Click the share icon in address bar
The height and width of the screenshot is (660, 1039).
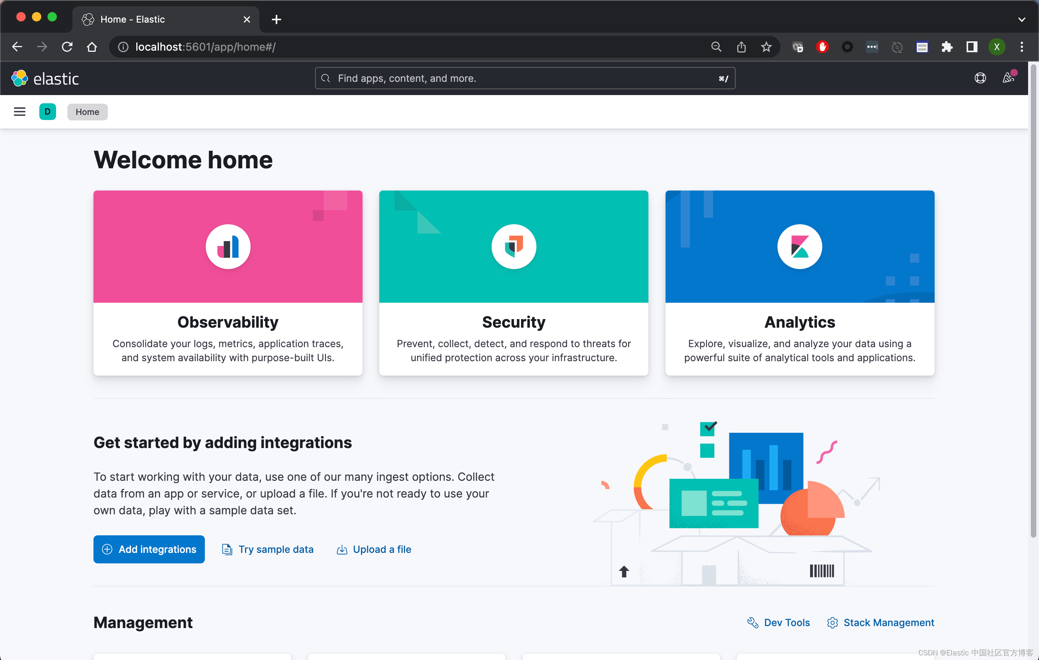coord(741,47)
